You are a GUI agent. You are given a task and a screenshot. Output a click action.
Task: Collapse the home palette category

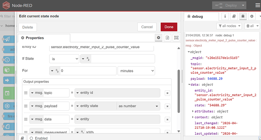click(x=8, y=26)
